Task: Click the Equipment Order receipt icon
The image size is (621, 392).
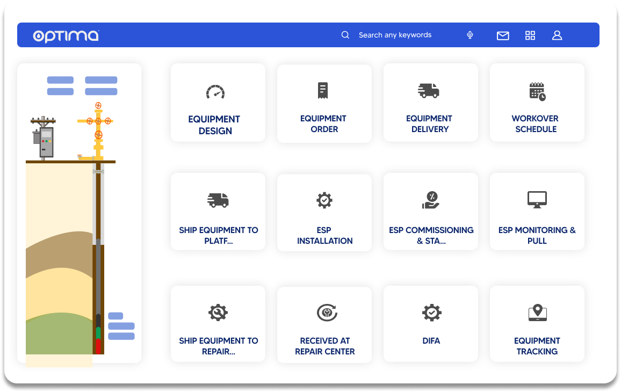Action: point(323,91)
